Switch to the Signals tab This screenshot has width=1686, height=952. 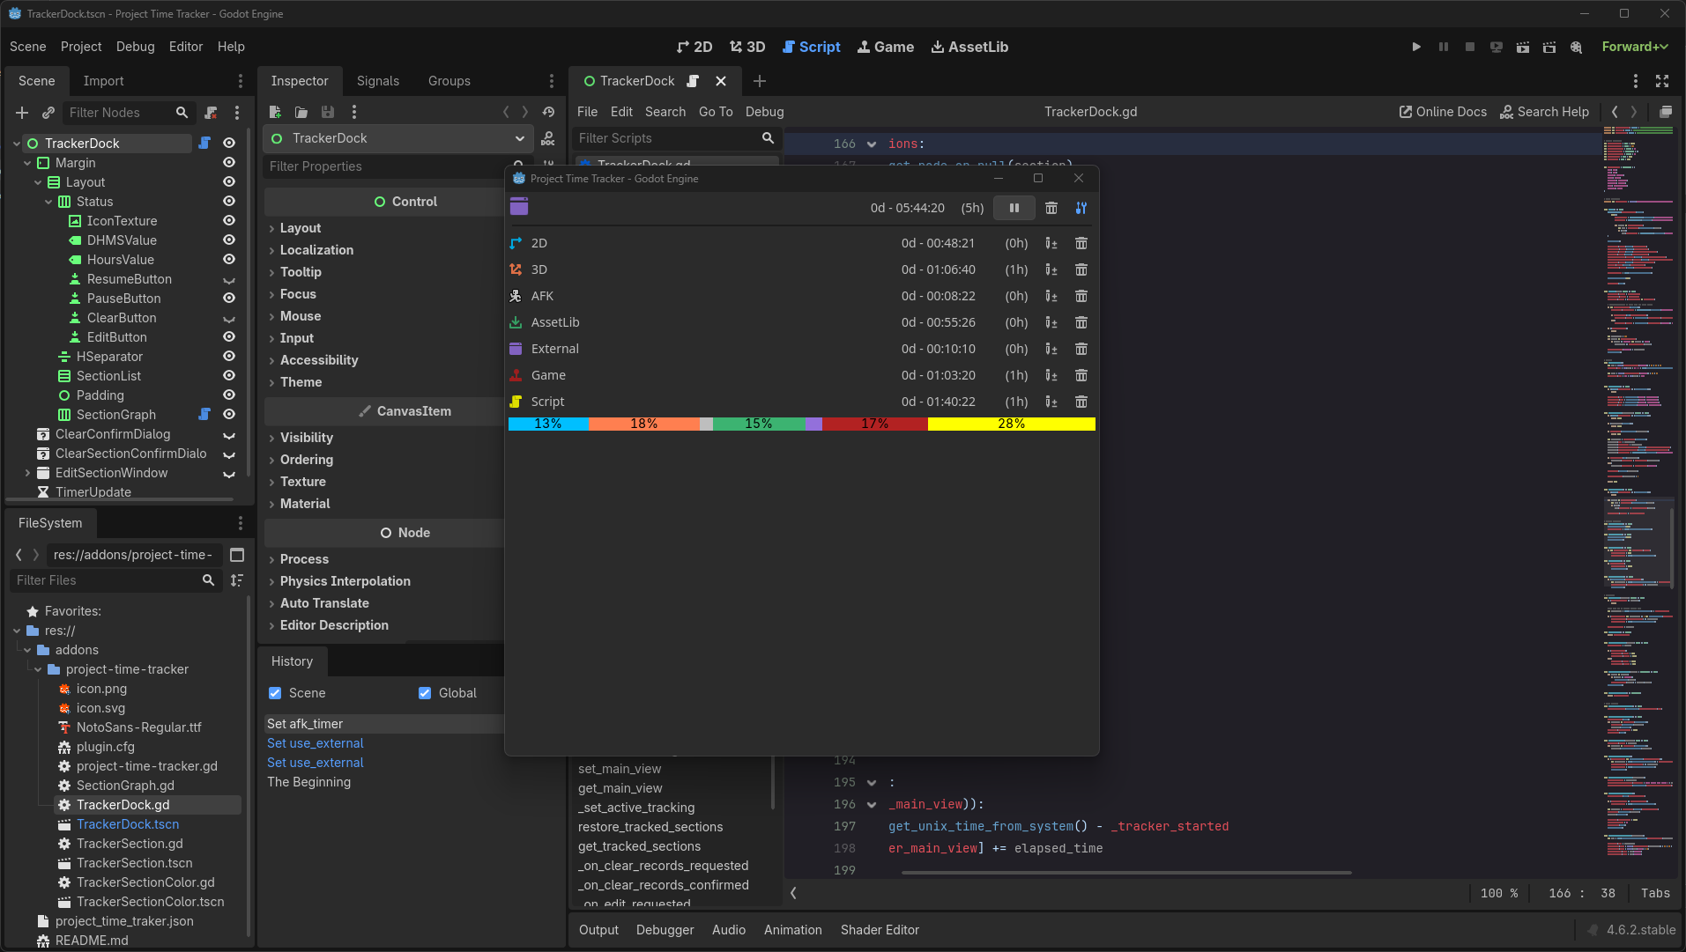(378, 81)
